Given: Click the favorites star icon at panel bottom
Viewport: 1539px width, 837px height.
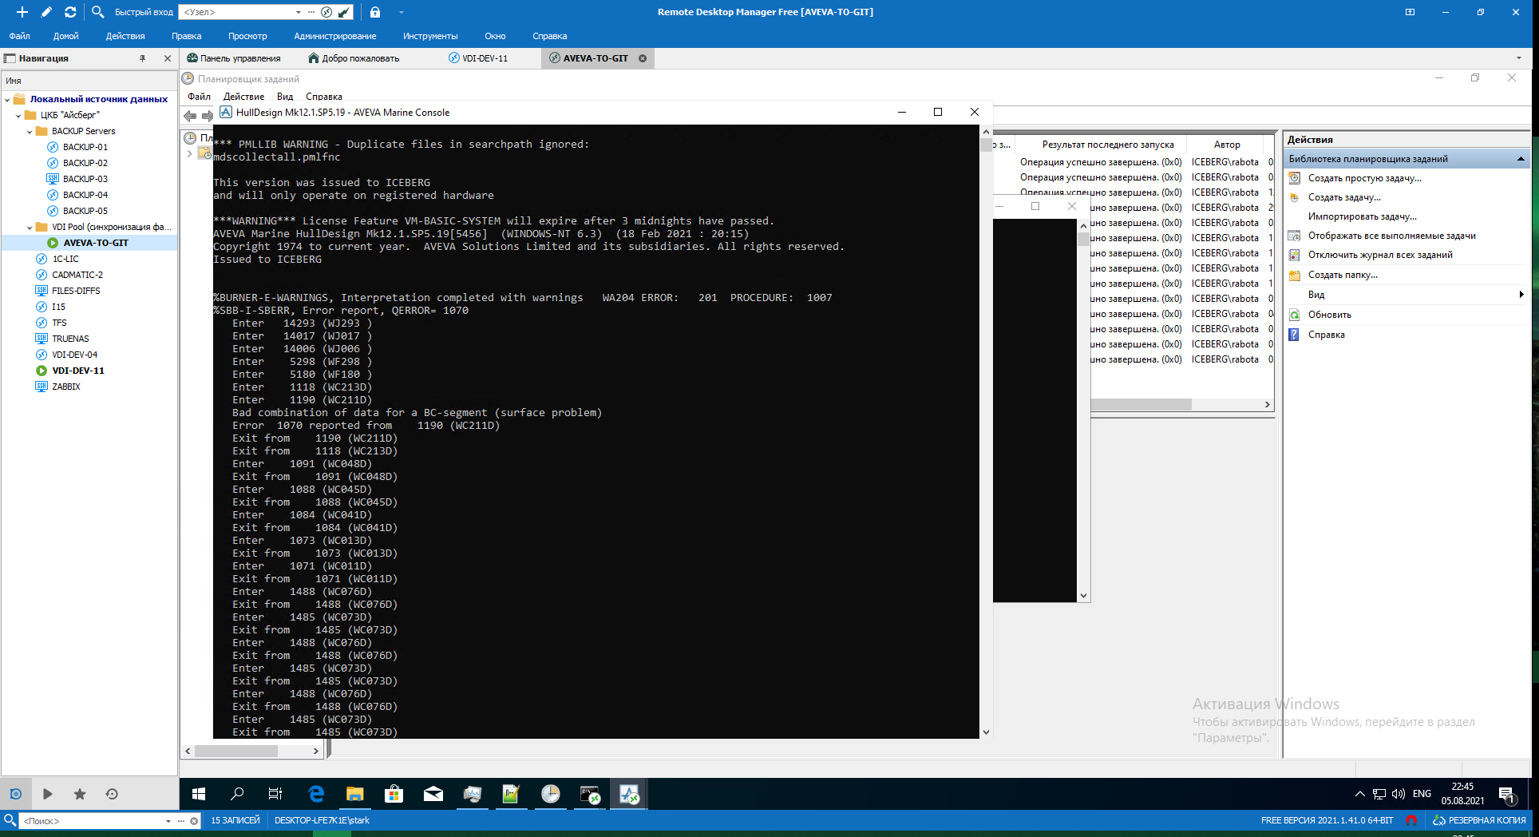Looking at the screenshot, I should 80,794.
